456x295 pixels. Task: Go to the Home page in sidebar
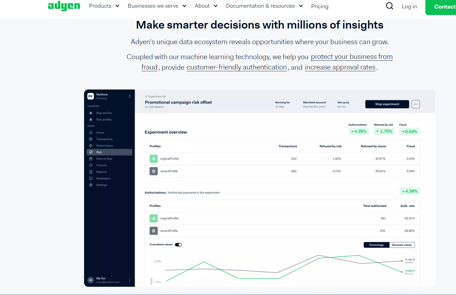pos(100,133)
